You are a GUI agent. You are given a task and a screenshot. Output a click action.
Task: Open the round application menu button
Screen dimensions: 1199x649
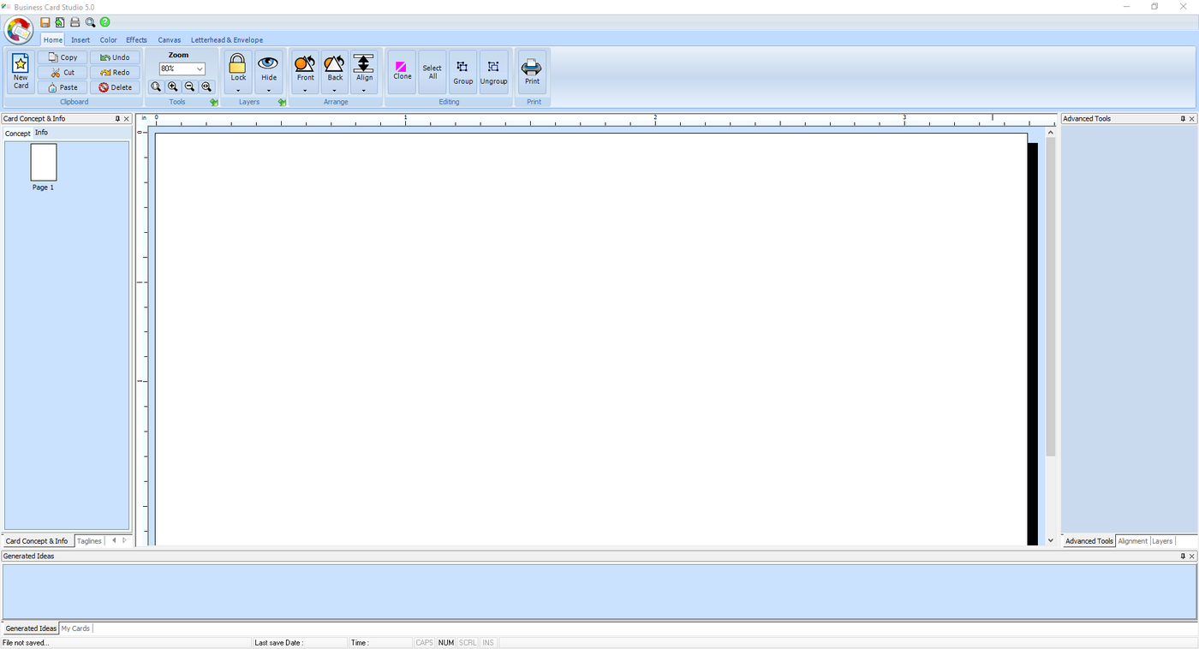19,30
